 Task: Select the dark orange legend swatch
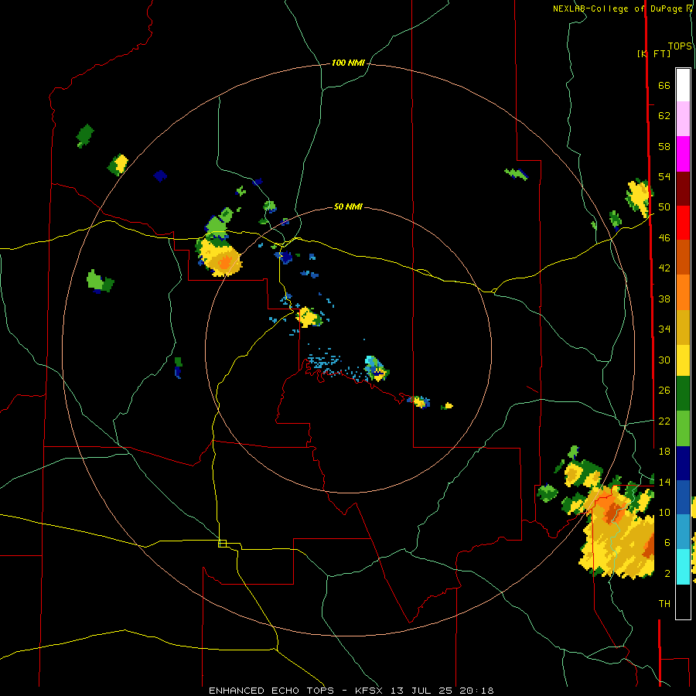pyautogui.click(x=683, y=257)
